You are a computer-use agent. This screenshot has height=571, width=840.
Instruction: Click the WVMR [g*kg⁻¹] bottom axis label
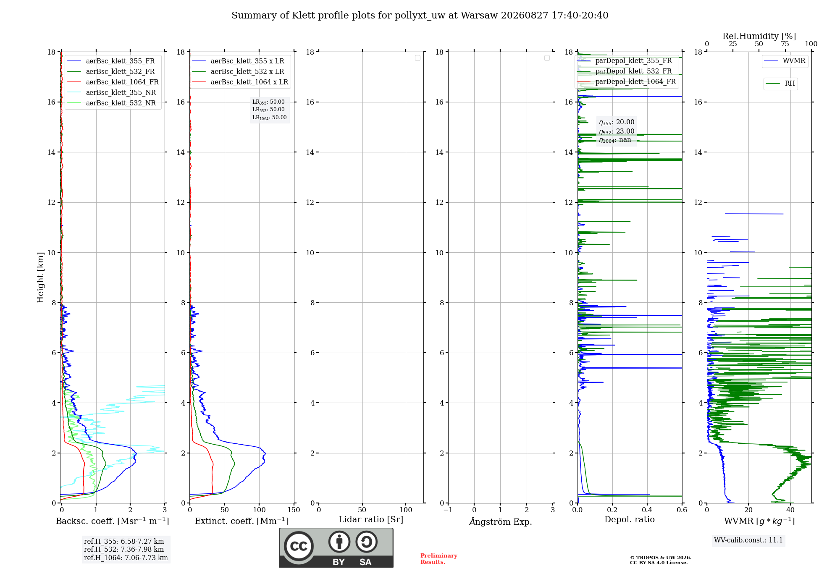click(759, 521)
